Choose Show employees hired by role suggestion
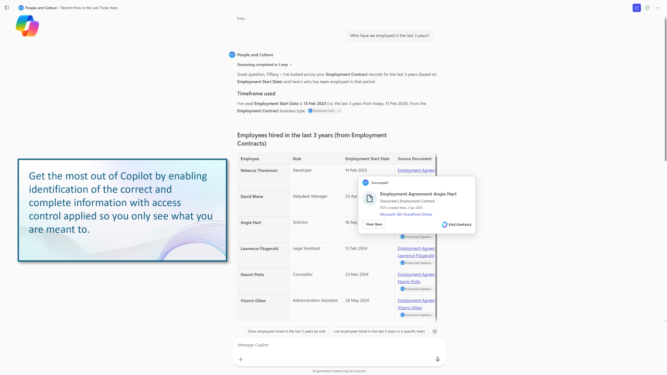 [x=287, y=331]
